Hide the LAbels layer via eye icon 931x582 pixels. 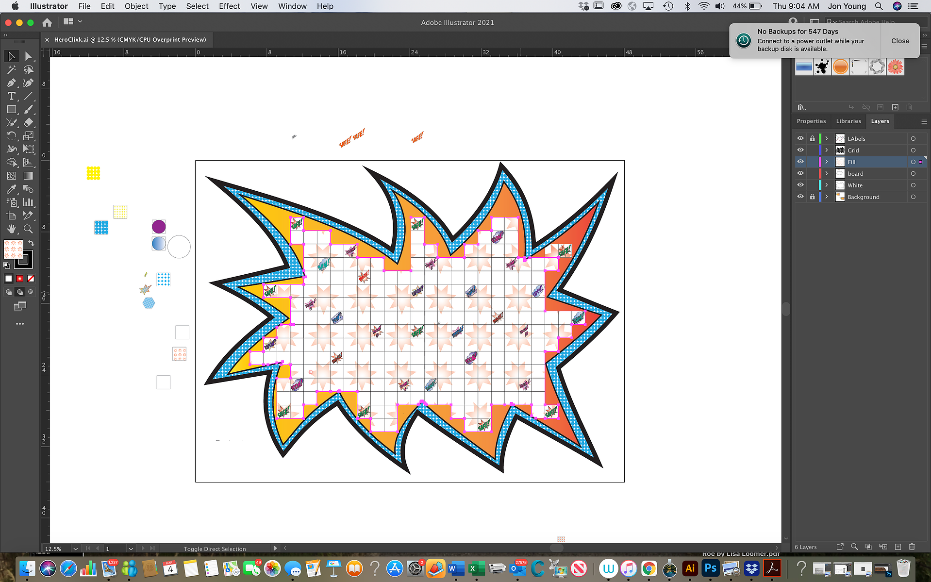pos(800,138)
